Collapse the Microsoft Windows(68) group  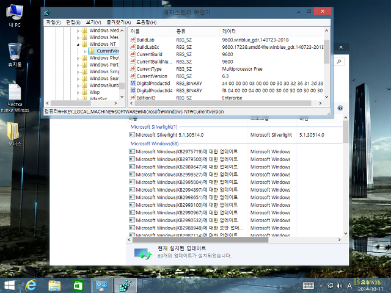pyautogui.click(x=155, y=144)
